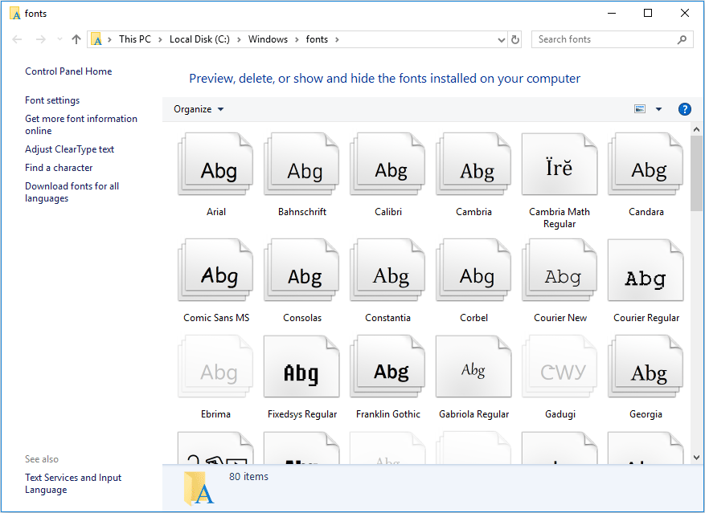Click Get more font information online
This screenshot has width=705, height=513.
(81, 125)
